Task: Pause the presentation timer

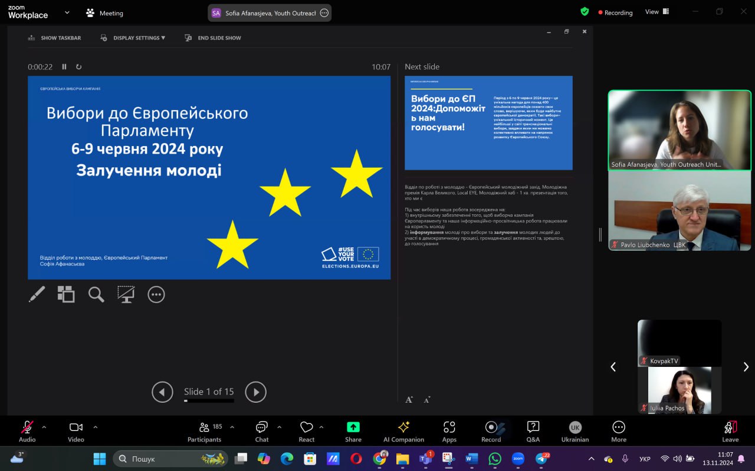Action: coord(64,67)
